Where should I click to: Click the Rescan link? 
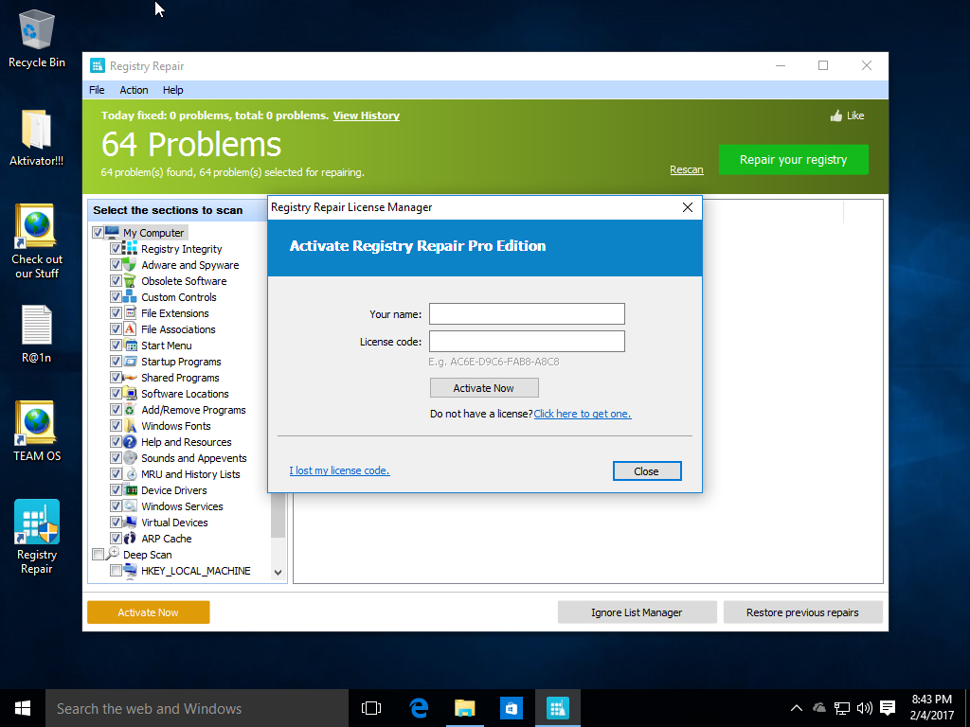click(x=686, y=169)
